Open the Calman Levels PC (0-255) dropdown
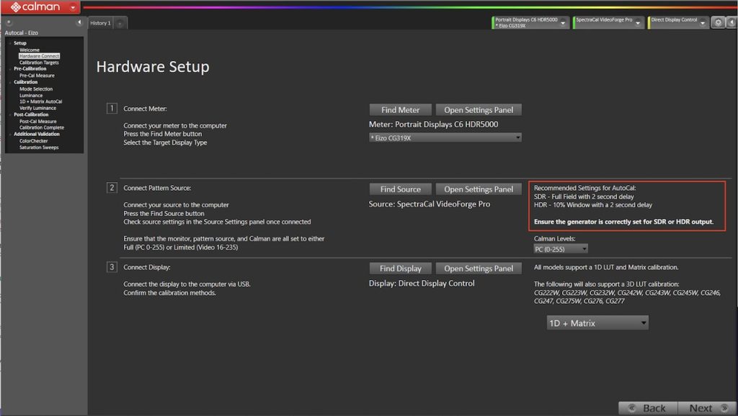 pyautogui.click(x=561, y=249)
